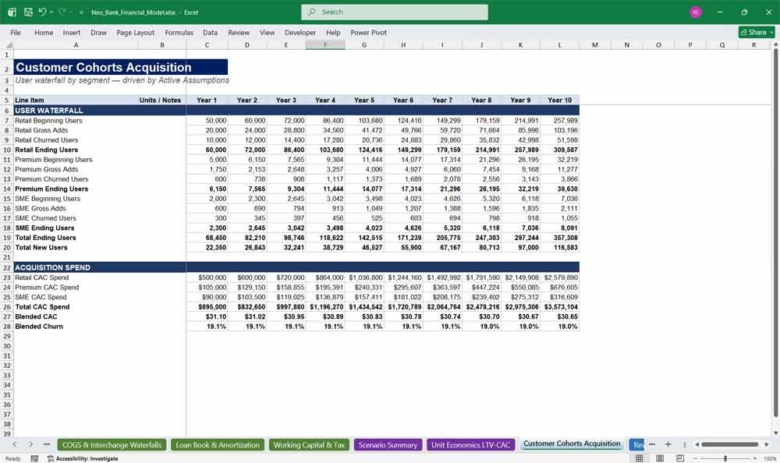Click vertical scrollbar down arrow
Viewport: 780px width, 463px height.
(x=775, y=433)
